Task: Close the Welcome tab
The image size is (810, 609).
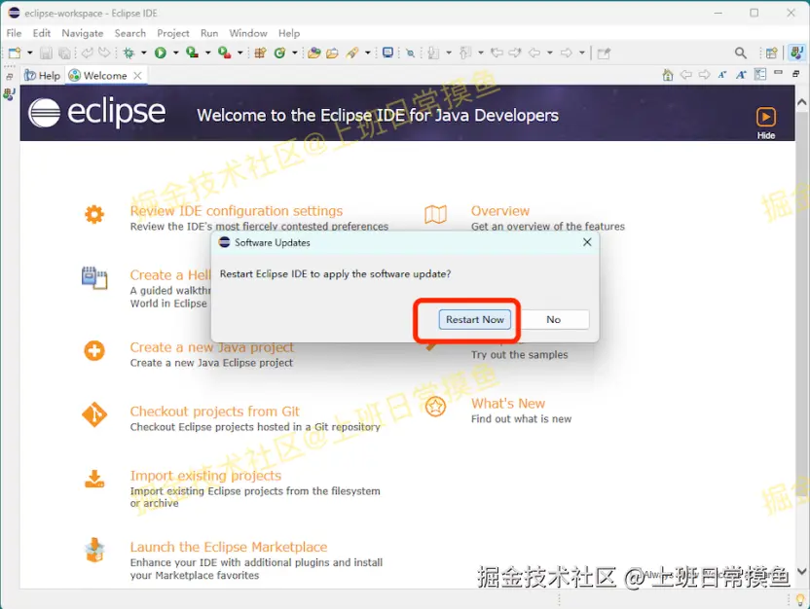Action: [x=137, y=75]
